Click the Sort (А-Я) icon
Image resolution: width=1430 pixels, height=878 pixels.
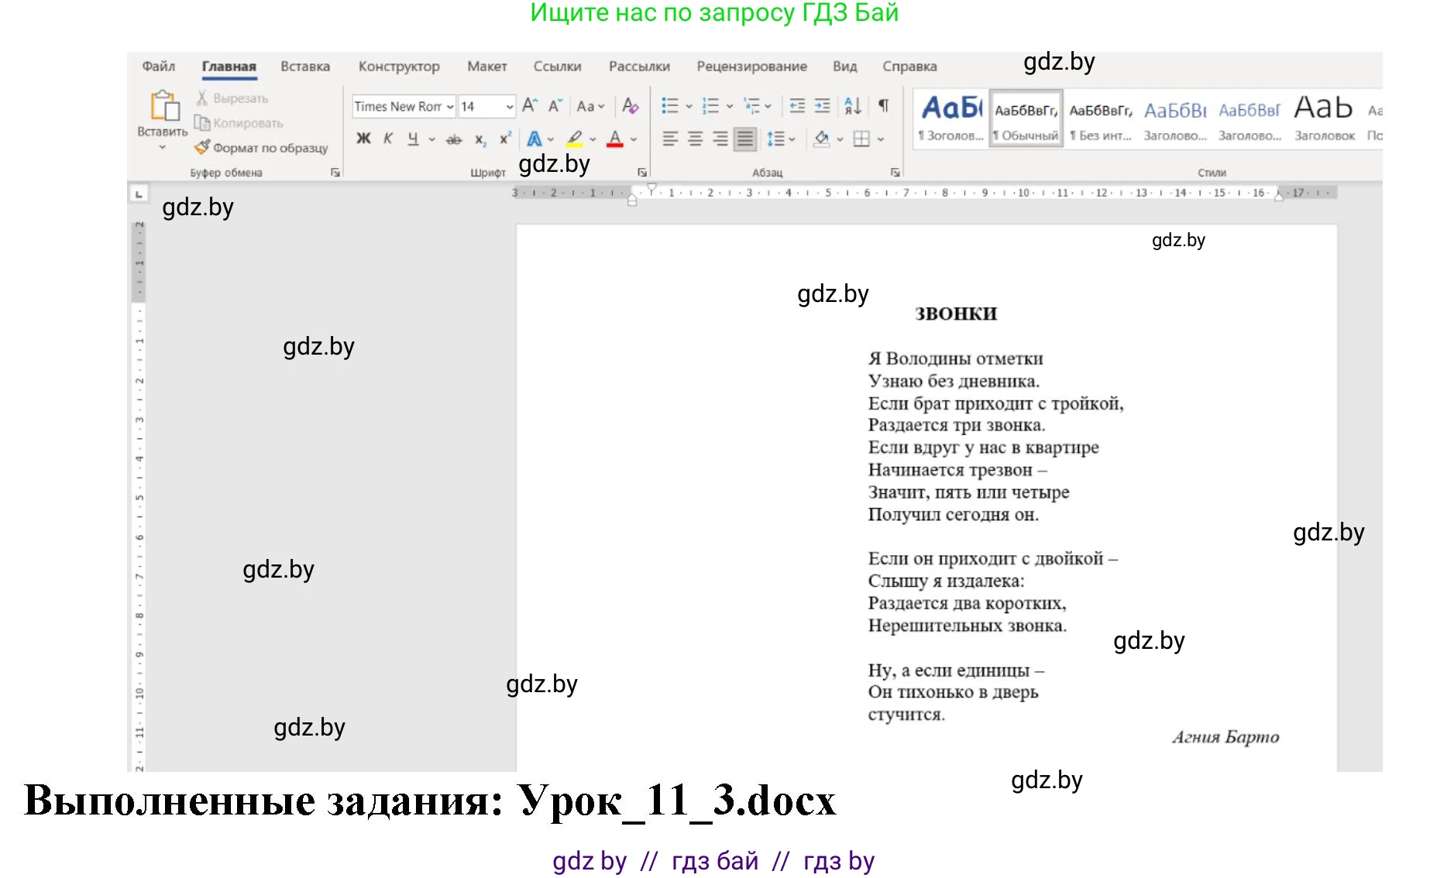click(852, 106)
